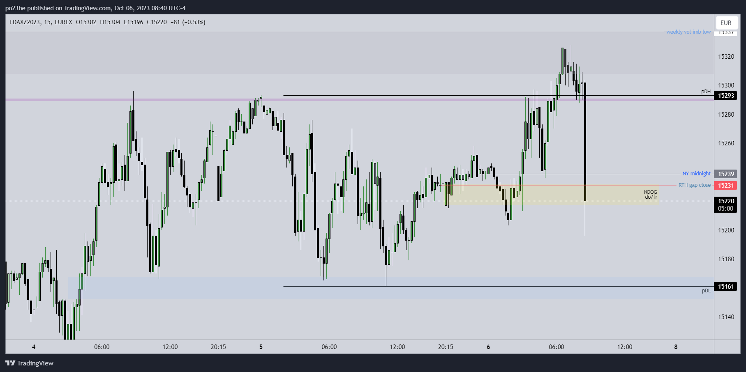Click date marker 8 on time axis
Image resolution: width=746 pixels, height=372 pixels.
(676, 347)
